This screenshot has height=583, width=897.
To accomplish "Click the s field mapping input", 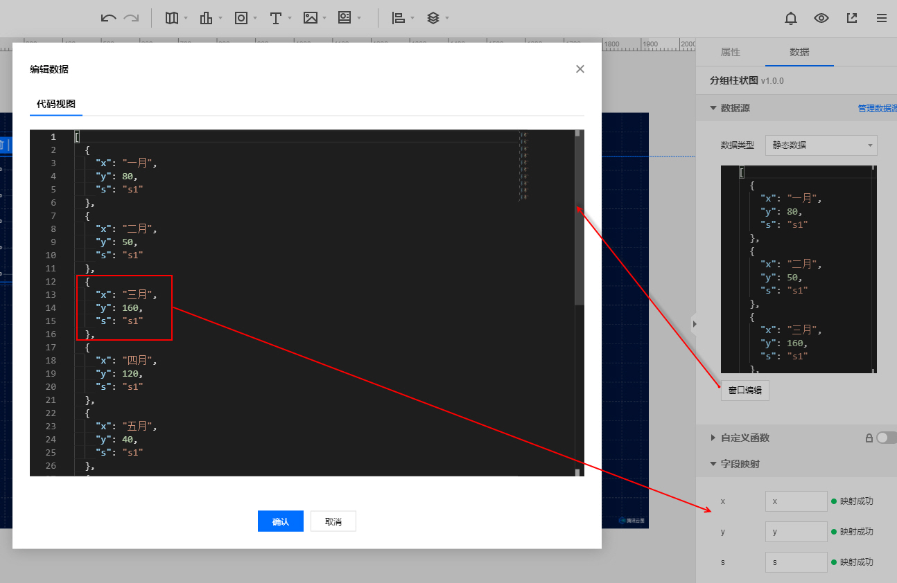I will pyautogui.click(x=796, y=562).
